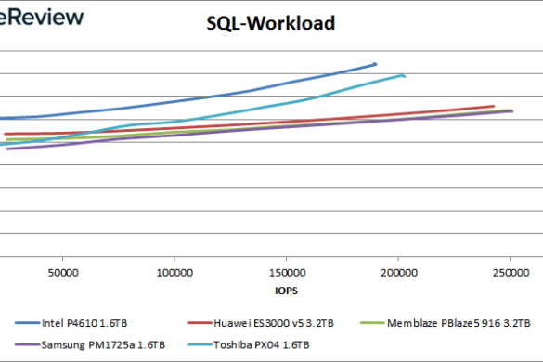This screenshot has width=543, height=362.
Task: Click the 100000 axis tick label
Action: pyautogui.click(x=175, y=273)
